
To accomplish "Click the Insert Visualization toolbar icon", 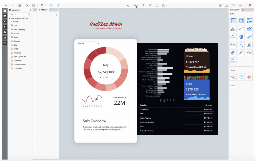I will coord(127,5).
